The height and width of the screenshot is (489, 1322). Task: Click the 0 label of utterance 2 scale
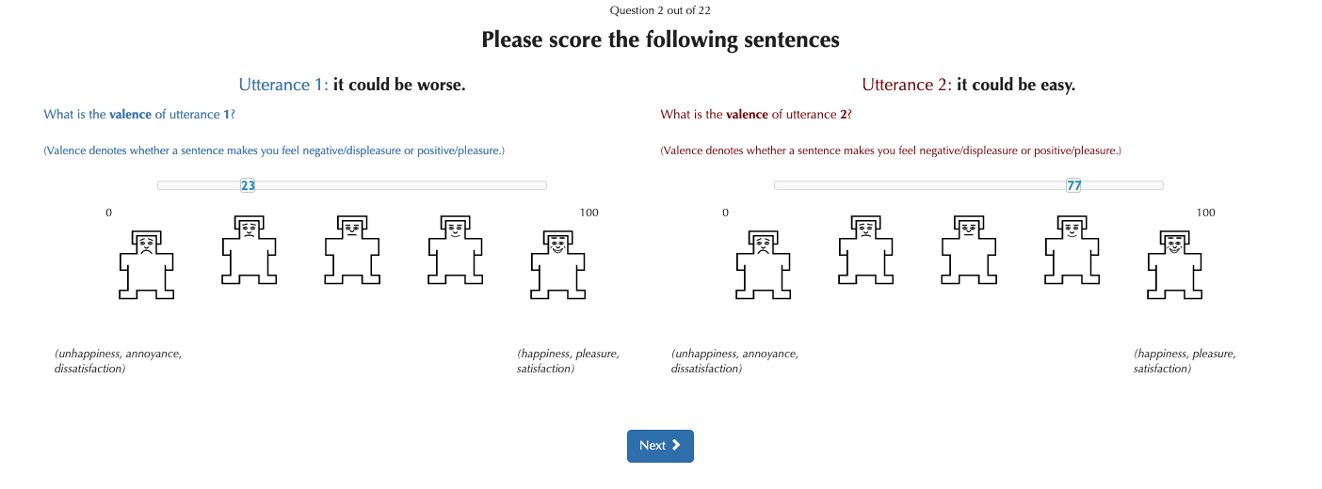point(725,213)
